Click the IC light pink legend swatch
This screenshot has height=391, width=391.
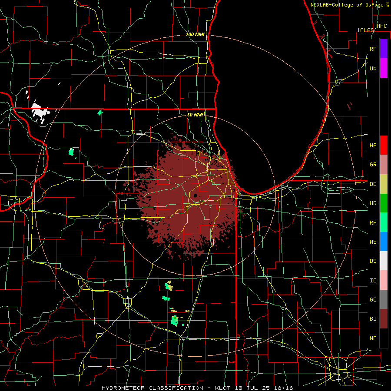click(x=384, y=280)
